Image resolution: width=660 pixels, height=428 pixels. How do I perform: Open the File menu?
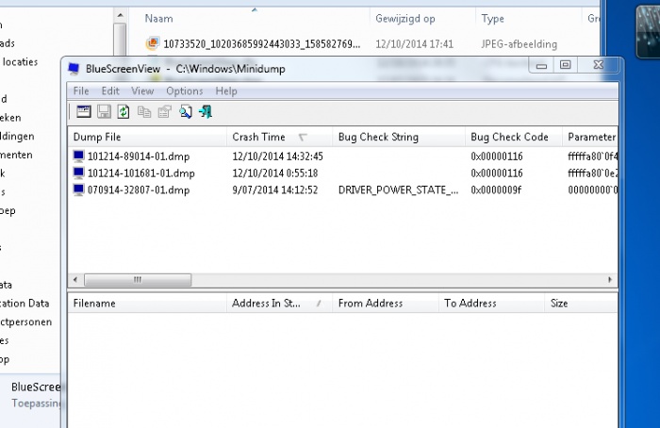(x=81, y=91)
